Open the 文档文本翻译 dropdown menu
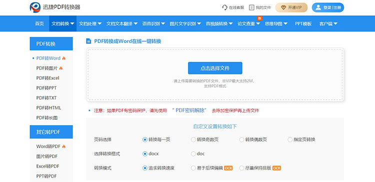This screenshot has width=375, height=182. (122, 23)
